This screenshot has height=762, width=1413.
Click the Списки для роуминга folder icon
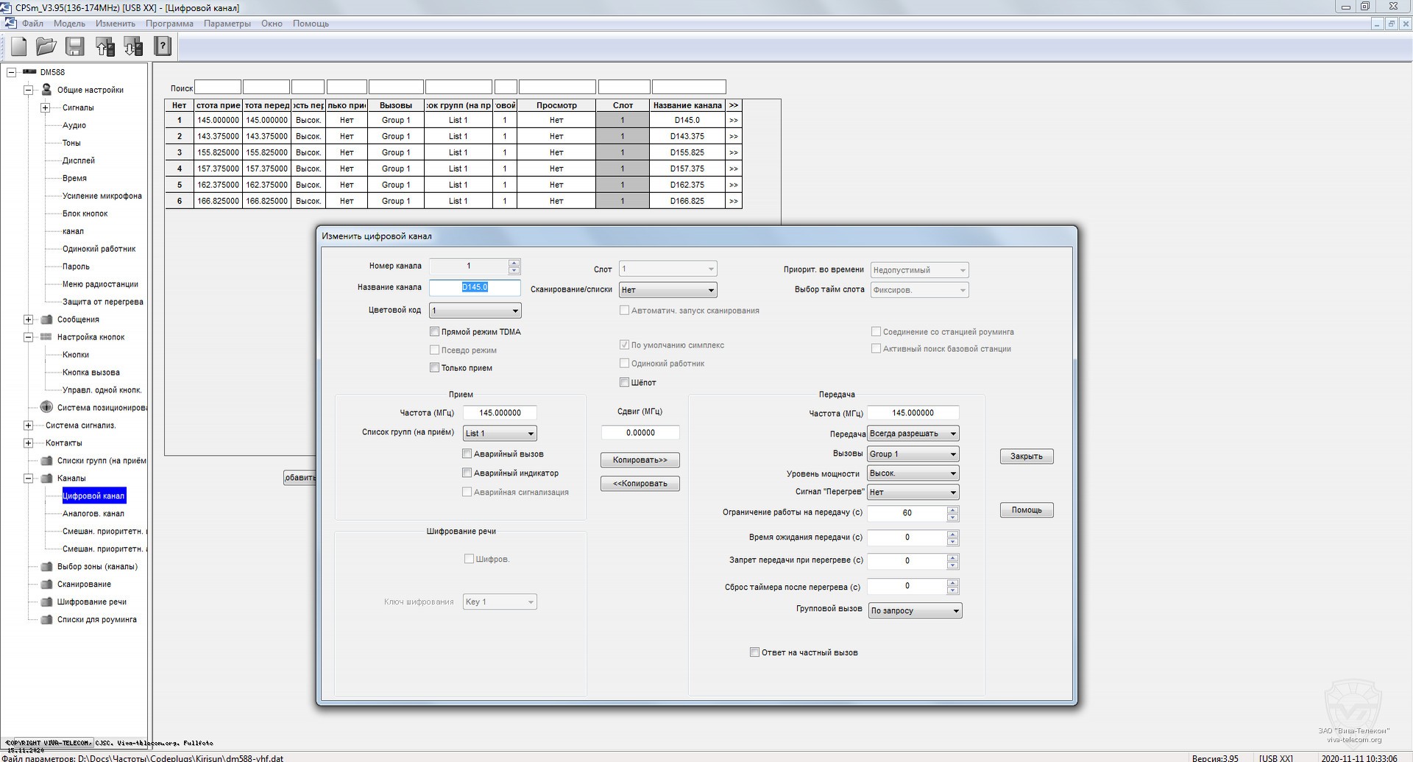[46, 620]
